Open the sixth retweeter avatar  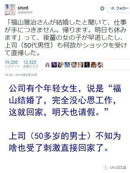(80, 65)
